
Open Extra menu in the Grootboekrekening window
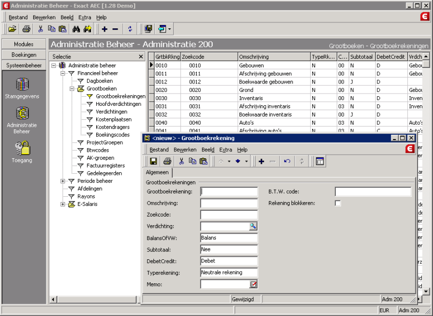pyautogui.click(x=226, y=150)
